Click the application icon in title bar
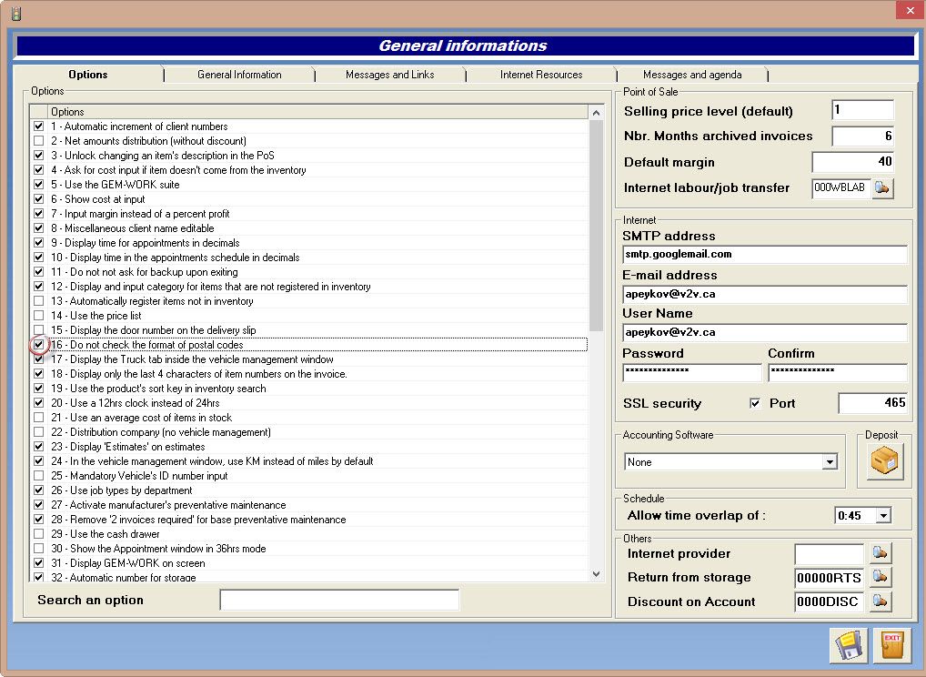The width and height of the screenshot is (926, 677). [x=16, y=13]
